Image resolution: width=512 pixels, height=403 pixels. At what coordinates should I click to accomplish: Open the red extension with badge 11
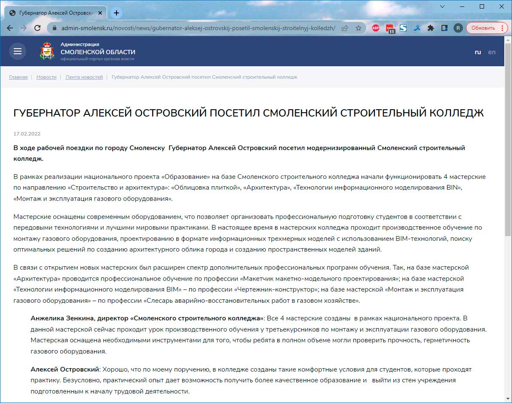click(390, 28)
